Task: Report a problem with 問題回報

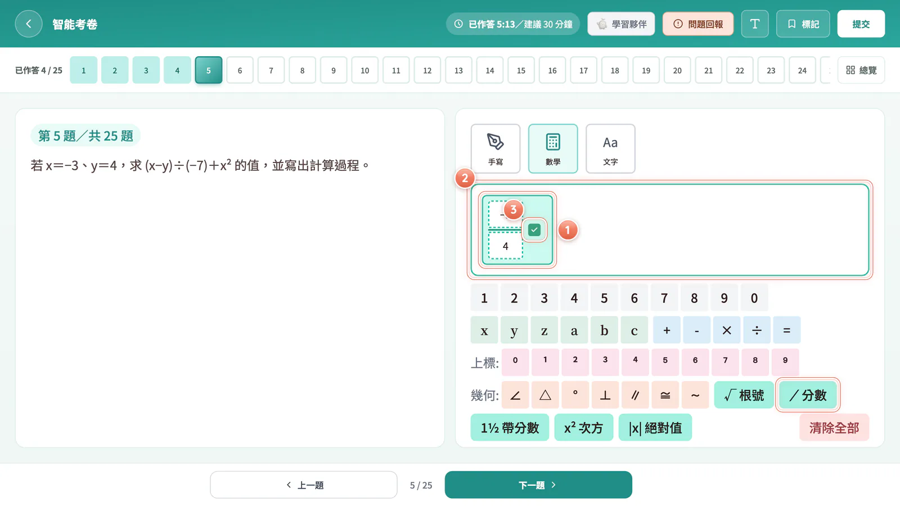Action: point(698,24)
